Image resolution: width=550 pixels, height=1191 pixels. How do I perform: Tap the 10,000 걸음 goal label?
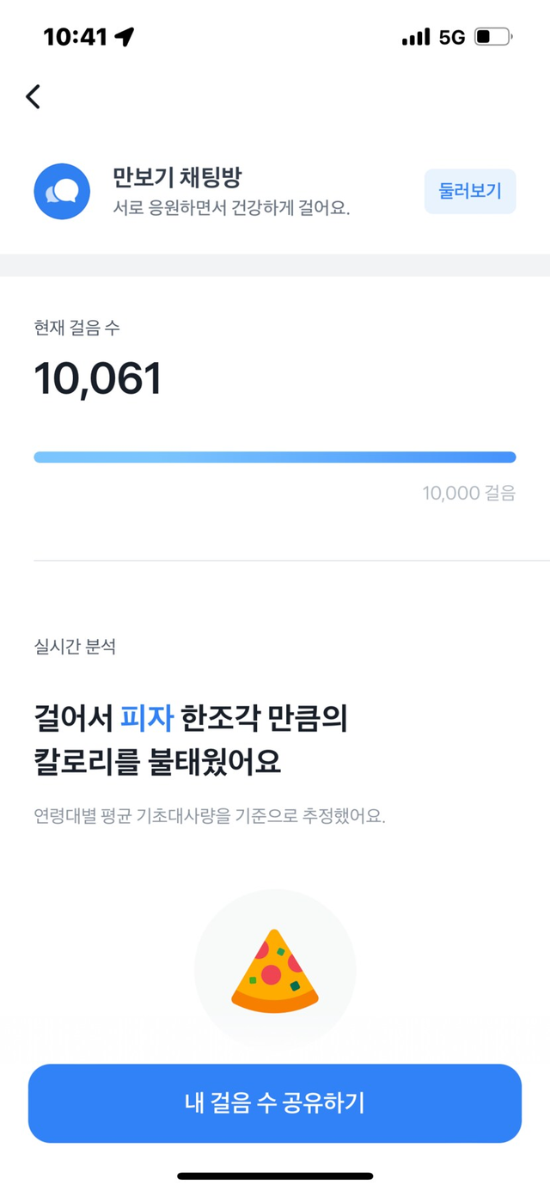click(x=468, y=494)
